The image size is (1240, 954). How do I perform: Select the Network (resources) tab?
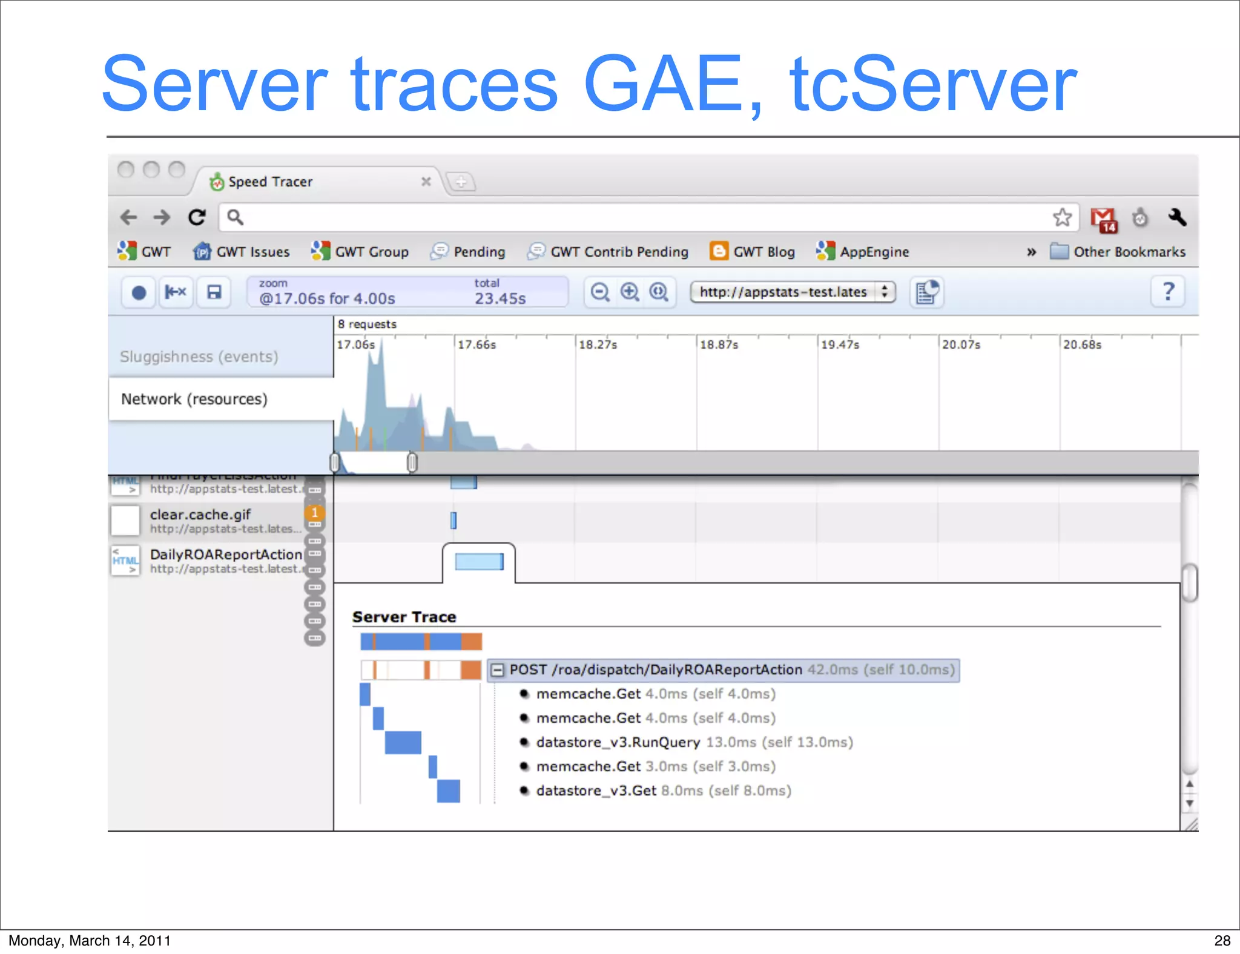pyautogui.click(x=220, y=399)
